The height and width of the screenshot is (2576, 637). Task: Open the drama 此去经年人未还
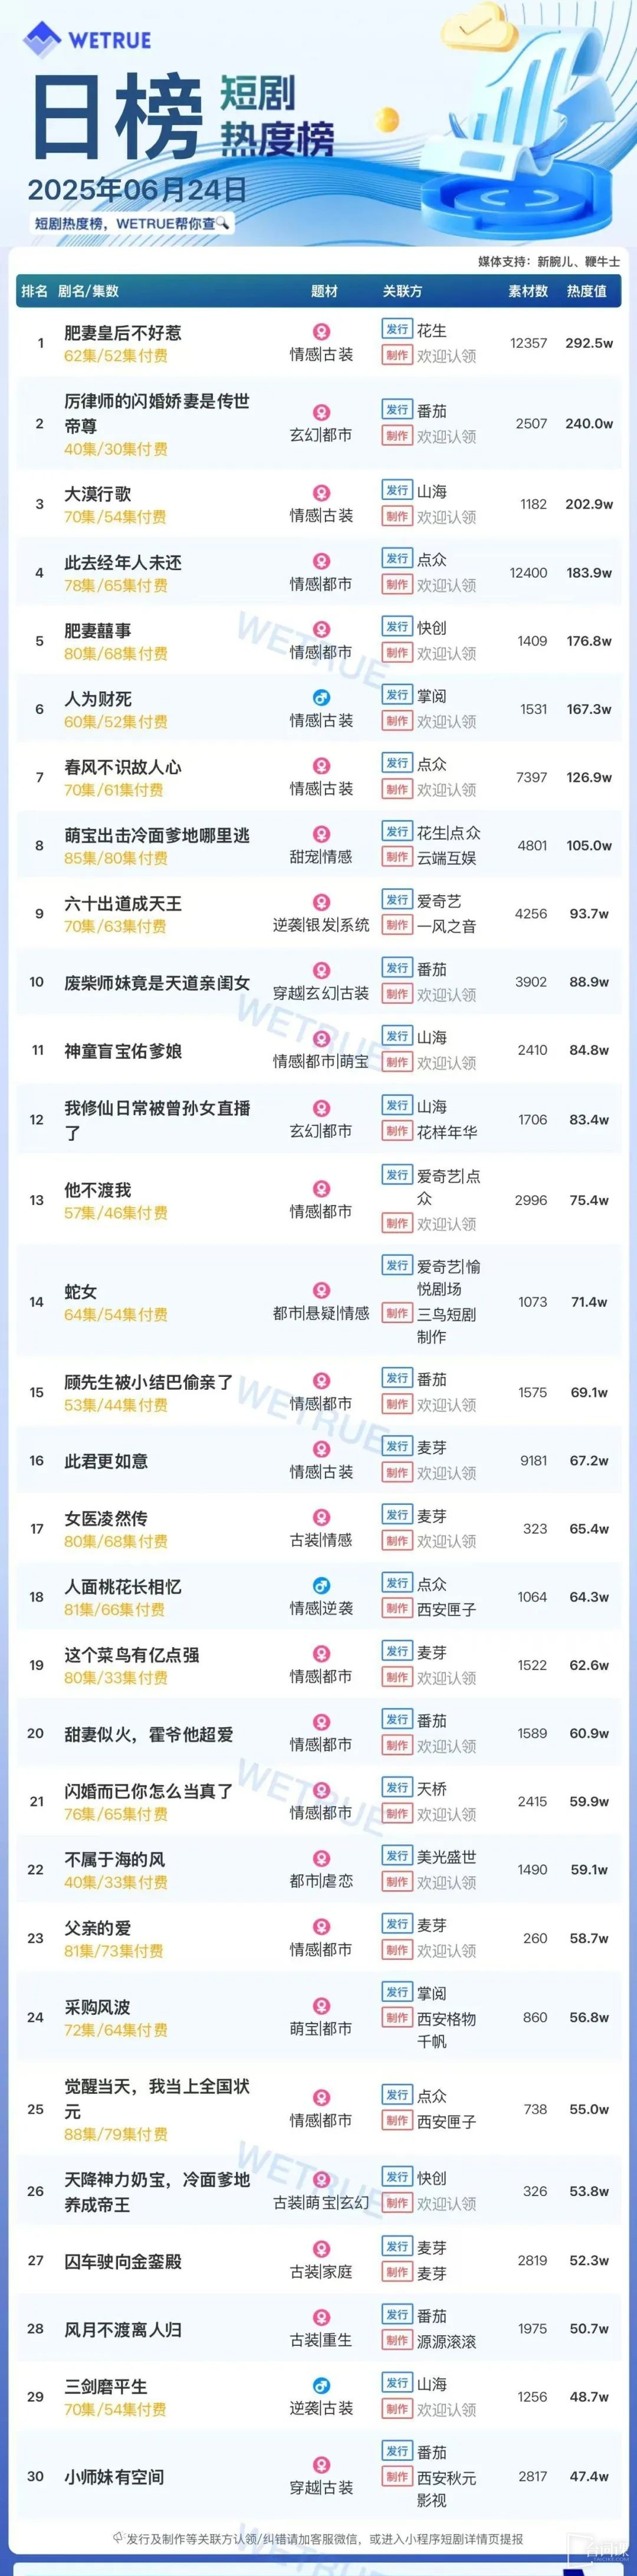(123, 562)
